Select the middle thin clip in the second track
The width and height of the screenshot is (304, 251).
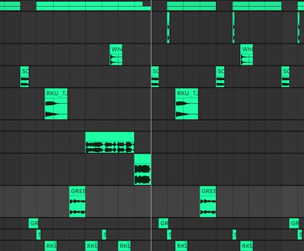coord(234,27)
